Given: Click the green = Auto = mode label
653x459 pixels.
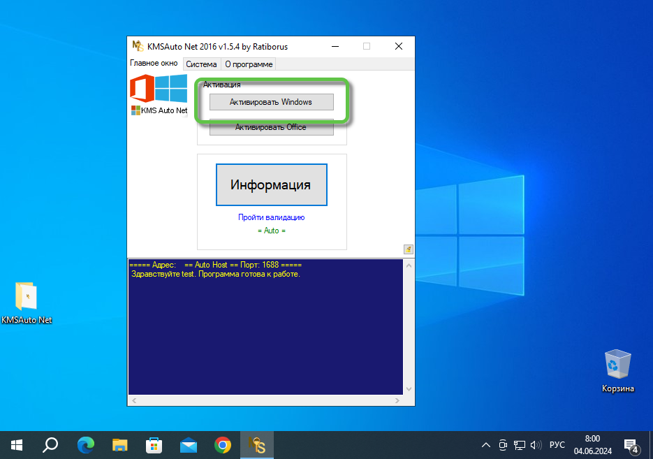Looking at the screenshot, I should click(272, 231).
